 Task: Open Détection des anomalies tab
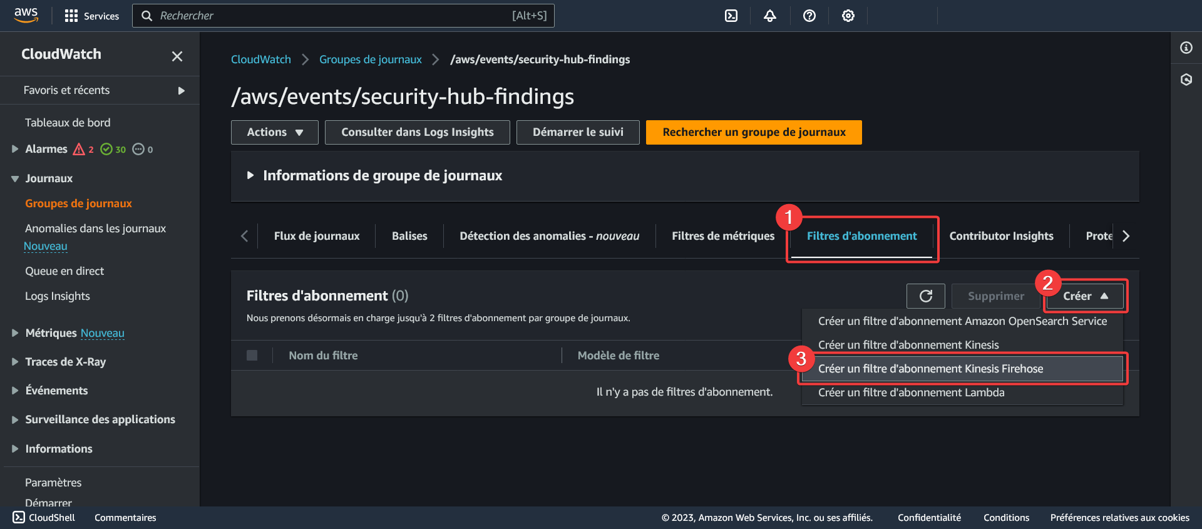point(549,236)
